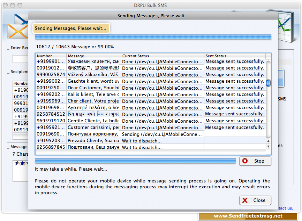
Task: Click the message 'Customer carissimi, per'
Action: click(93, 128)
